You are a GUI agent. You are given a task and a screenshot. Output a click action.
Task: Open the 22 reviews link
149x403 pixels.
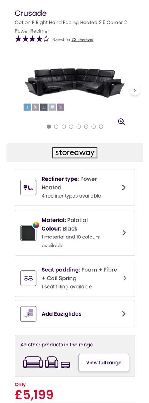tap(82, 39)
